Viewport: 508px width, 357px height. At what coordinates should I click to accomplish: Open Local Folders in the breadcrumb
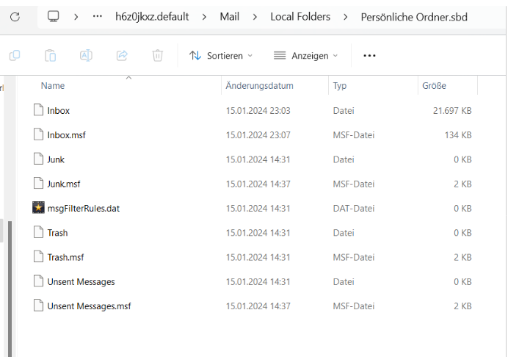(300, 17)
